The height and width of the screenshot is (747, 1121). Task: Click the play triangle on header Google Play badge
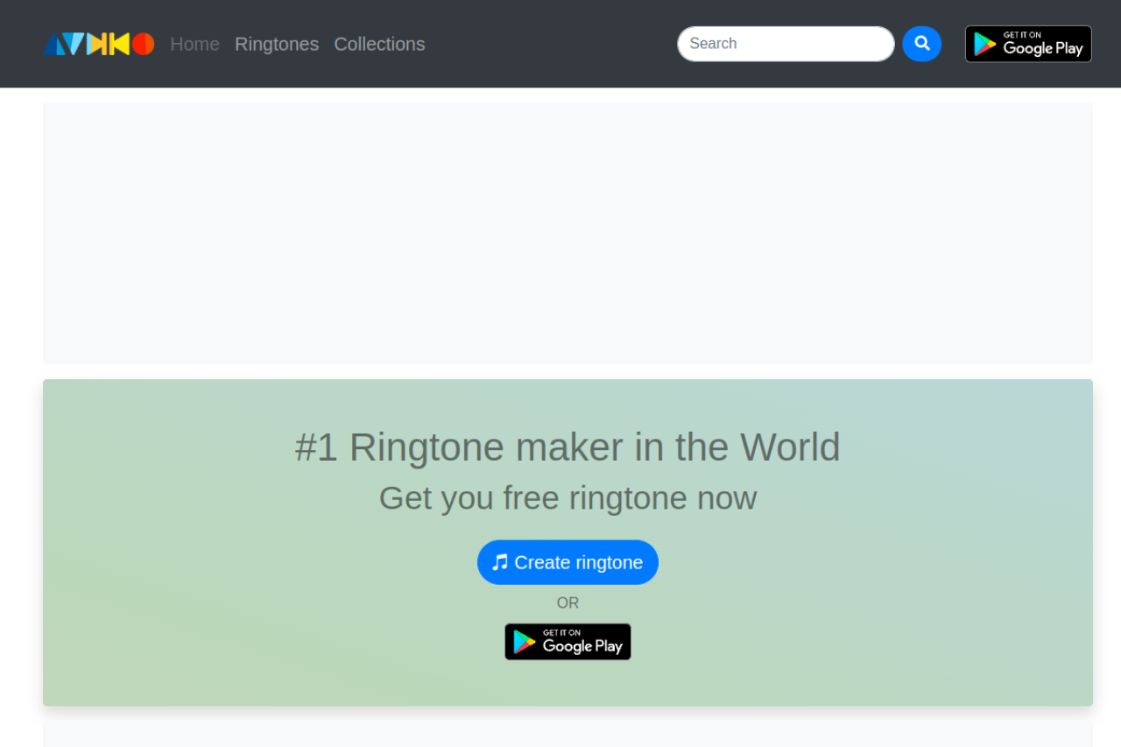pyautogui.click(x=984, y=45)
